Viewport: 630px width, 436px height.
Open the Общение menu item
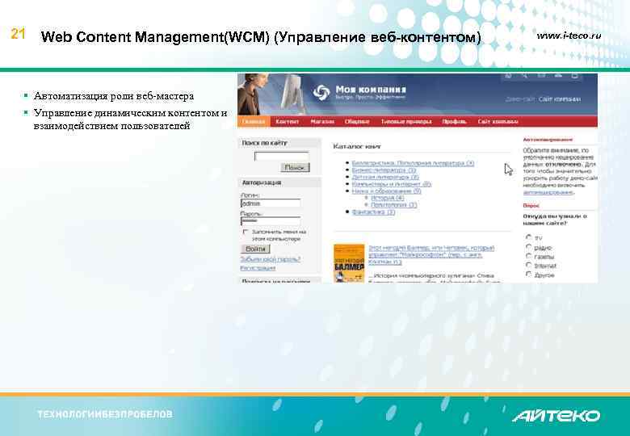[x=357, y=122]
